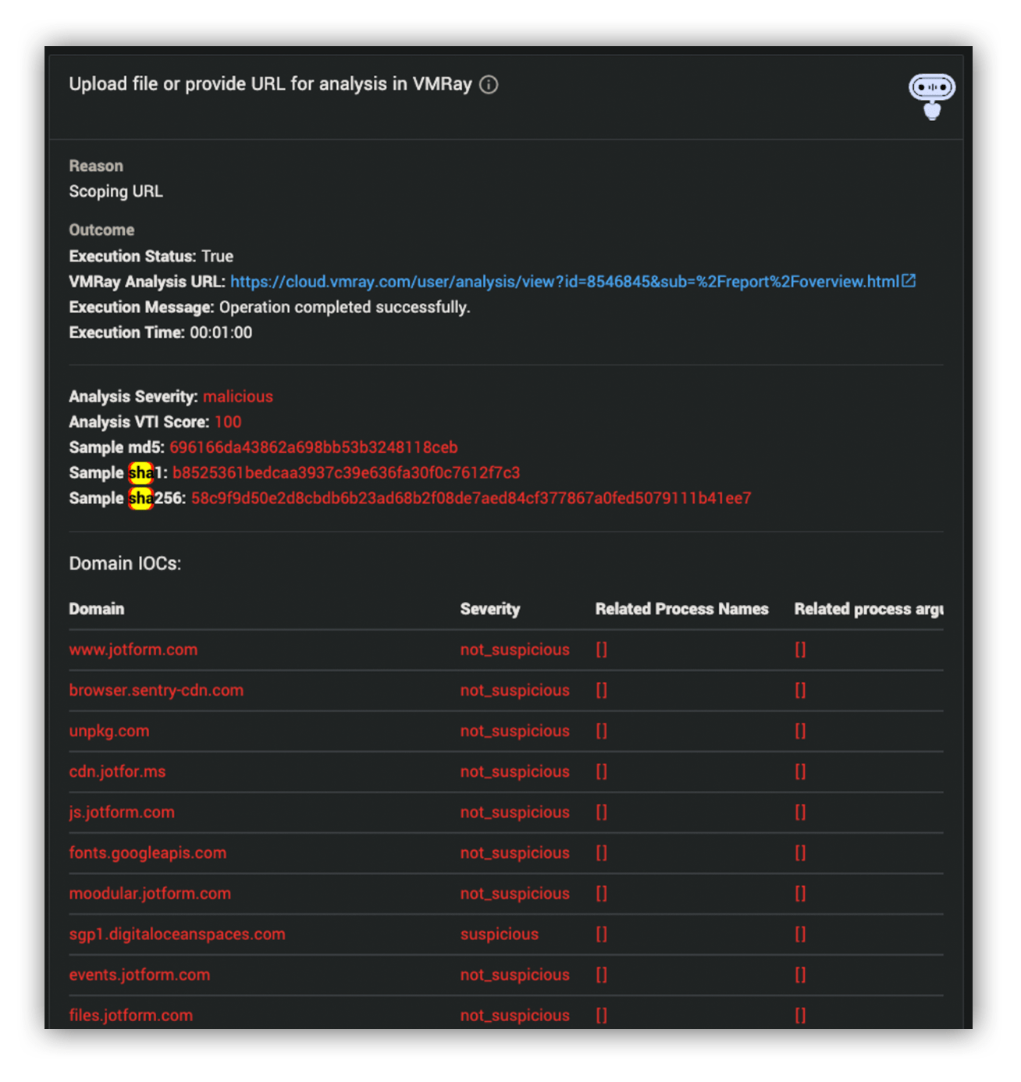
Task: Click the suspicious severity value
Action: tap(500, 934)
